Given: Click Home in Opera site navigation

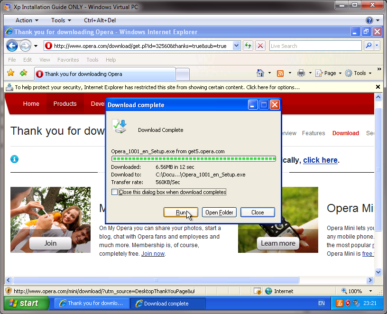Looking at the screenshot, I should click(31, 104).
